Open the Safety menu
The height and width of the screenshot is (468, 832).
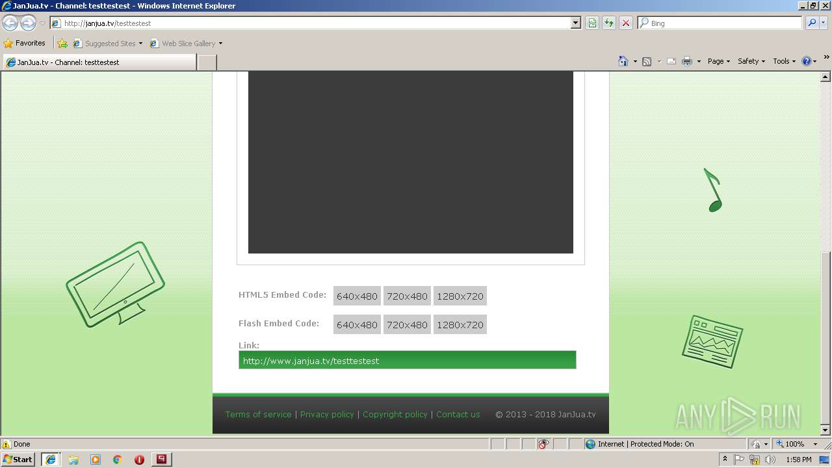tap(751, 61)
